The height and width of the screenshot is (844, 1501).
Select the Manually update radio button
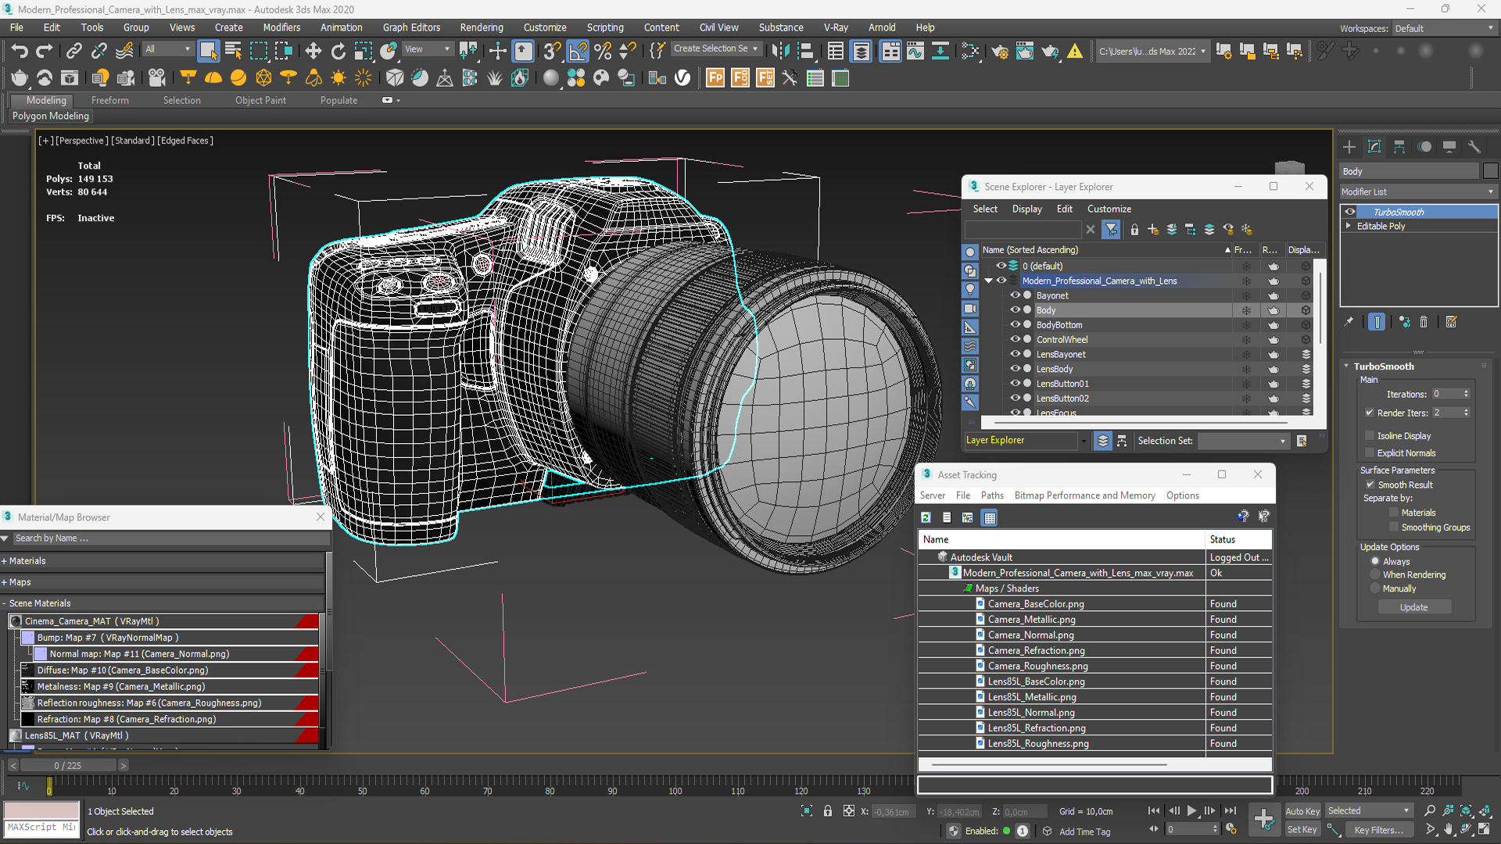click(x=1375, y=588)
